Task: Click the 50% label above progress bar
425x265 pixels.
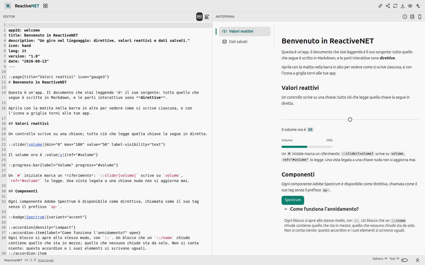Action: point(329,140)
